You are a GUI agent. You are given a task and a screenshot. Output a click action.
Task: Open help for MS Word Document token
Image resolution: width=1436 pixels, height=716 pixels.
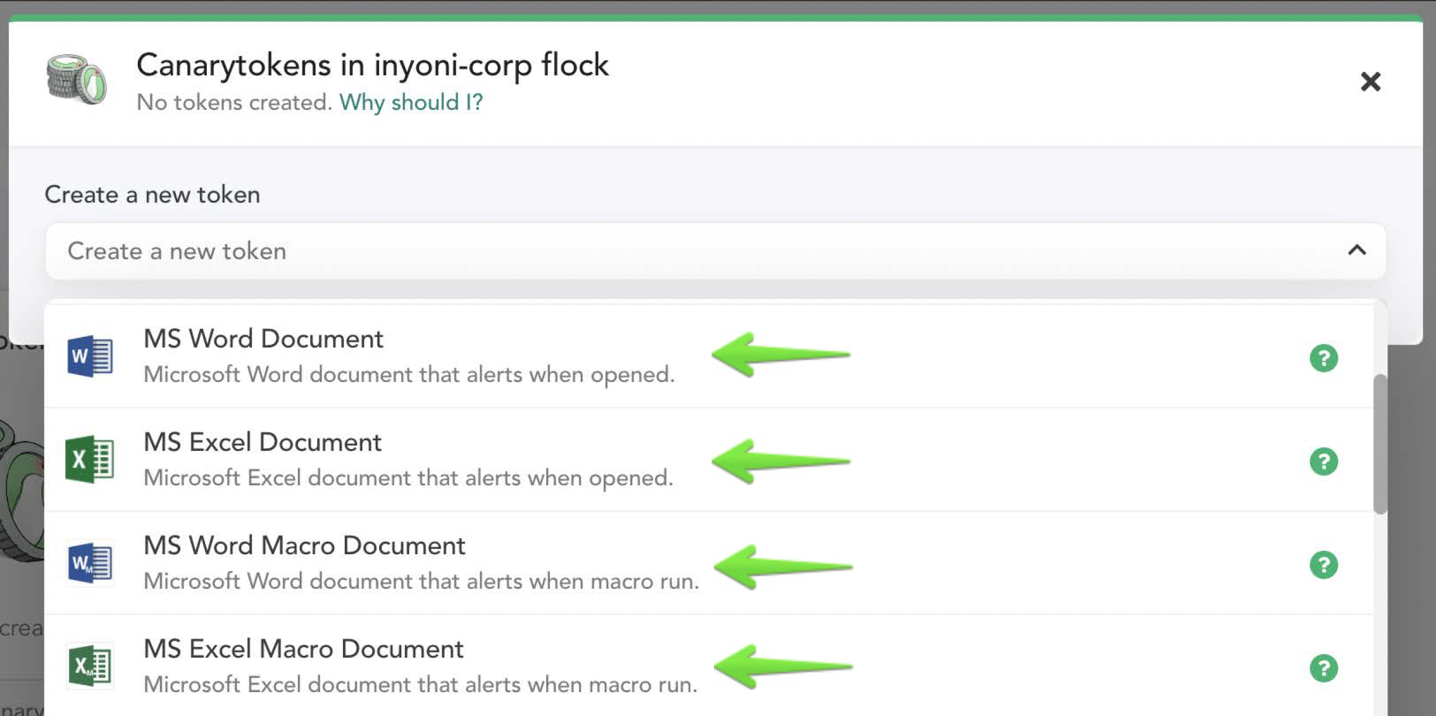[x=1324, y=358]
